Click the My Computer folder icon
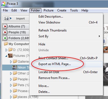This screenshot has height=99, width=108. [6, 44]
